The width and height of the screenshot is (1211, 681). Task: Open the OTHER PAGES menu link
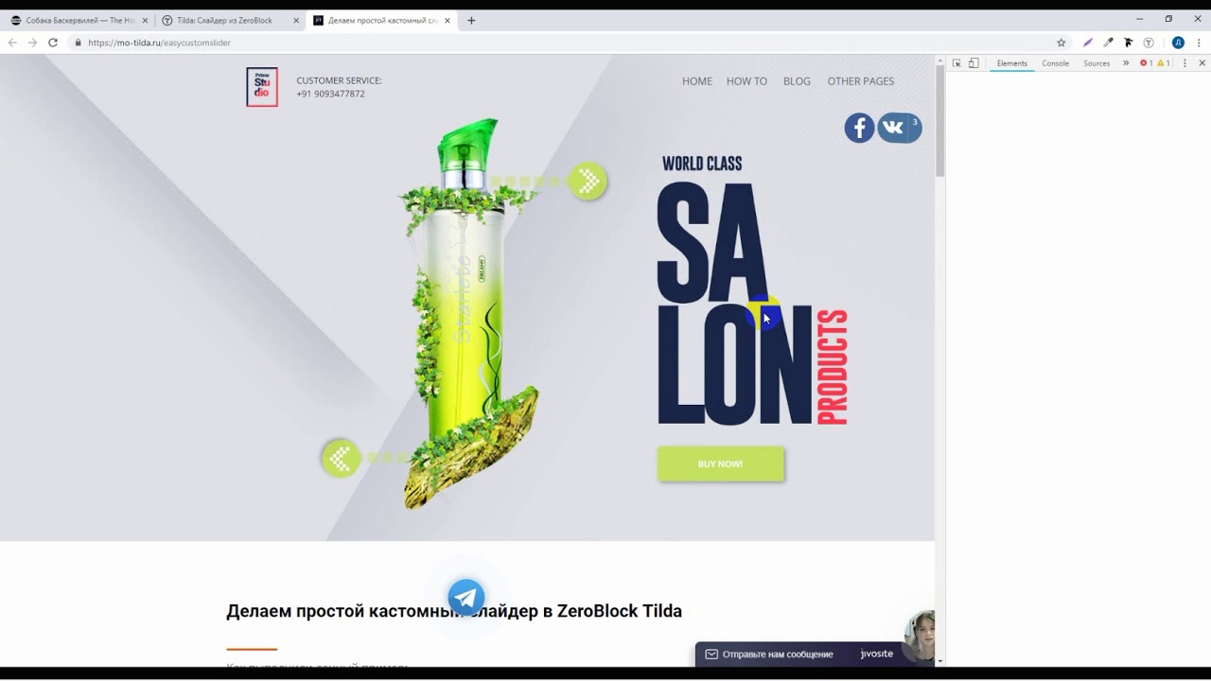tap(861, 81)
